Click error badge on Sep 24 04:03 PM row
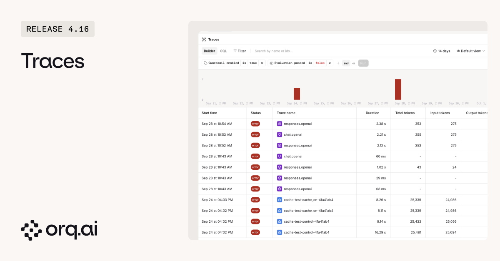The height and width of the screenshot is (261, 500). click(x=255, y=200)
